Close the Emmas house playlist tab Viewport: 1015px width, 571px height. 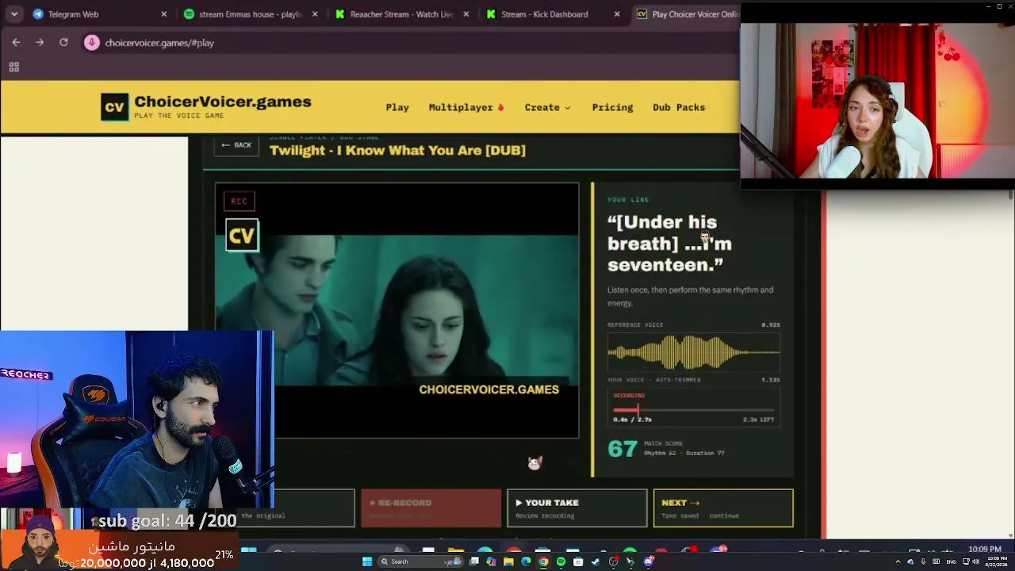(315, 14)
